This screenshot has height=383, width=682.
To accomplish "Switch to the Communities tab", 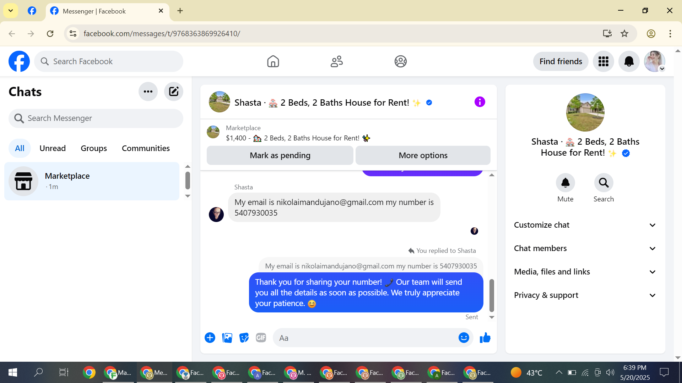I will [146, 148].
